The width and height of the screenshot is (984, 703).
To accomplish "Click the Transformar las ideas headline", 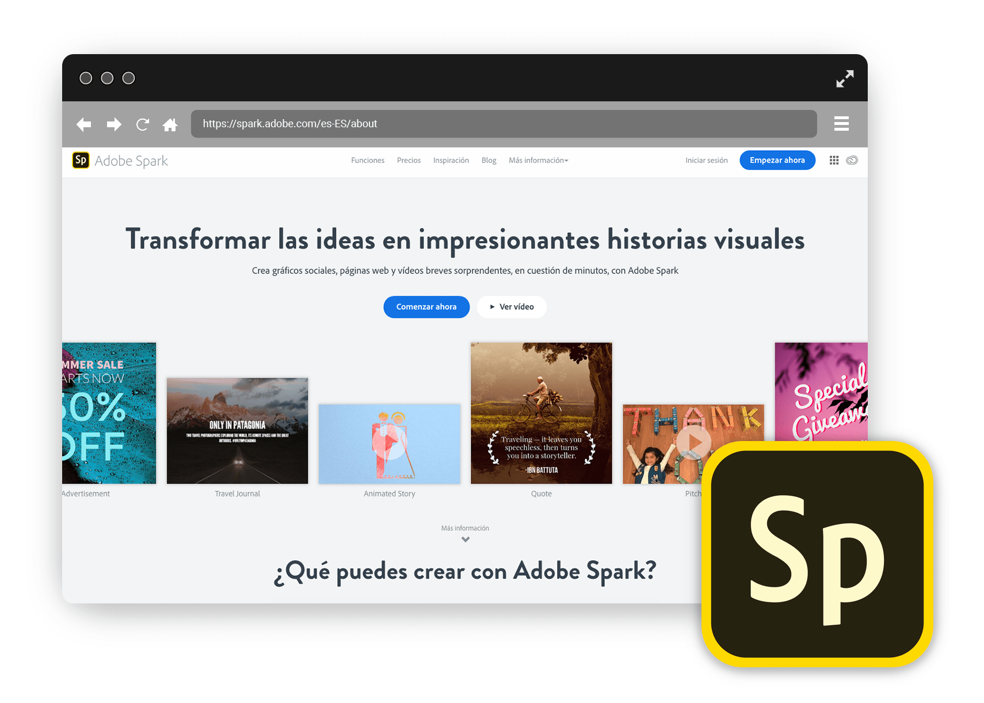I will (465, 240).
